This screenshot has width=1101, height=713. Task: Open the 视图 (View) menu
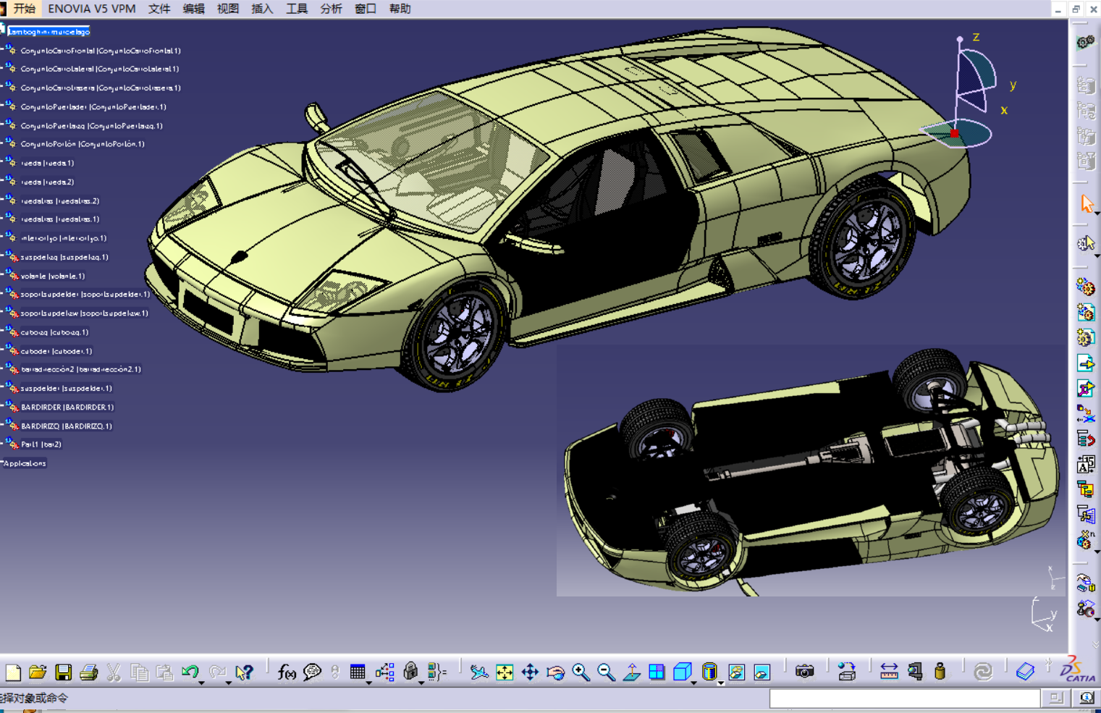pyautogui.click(x=228, y=9)
